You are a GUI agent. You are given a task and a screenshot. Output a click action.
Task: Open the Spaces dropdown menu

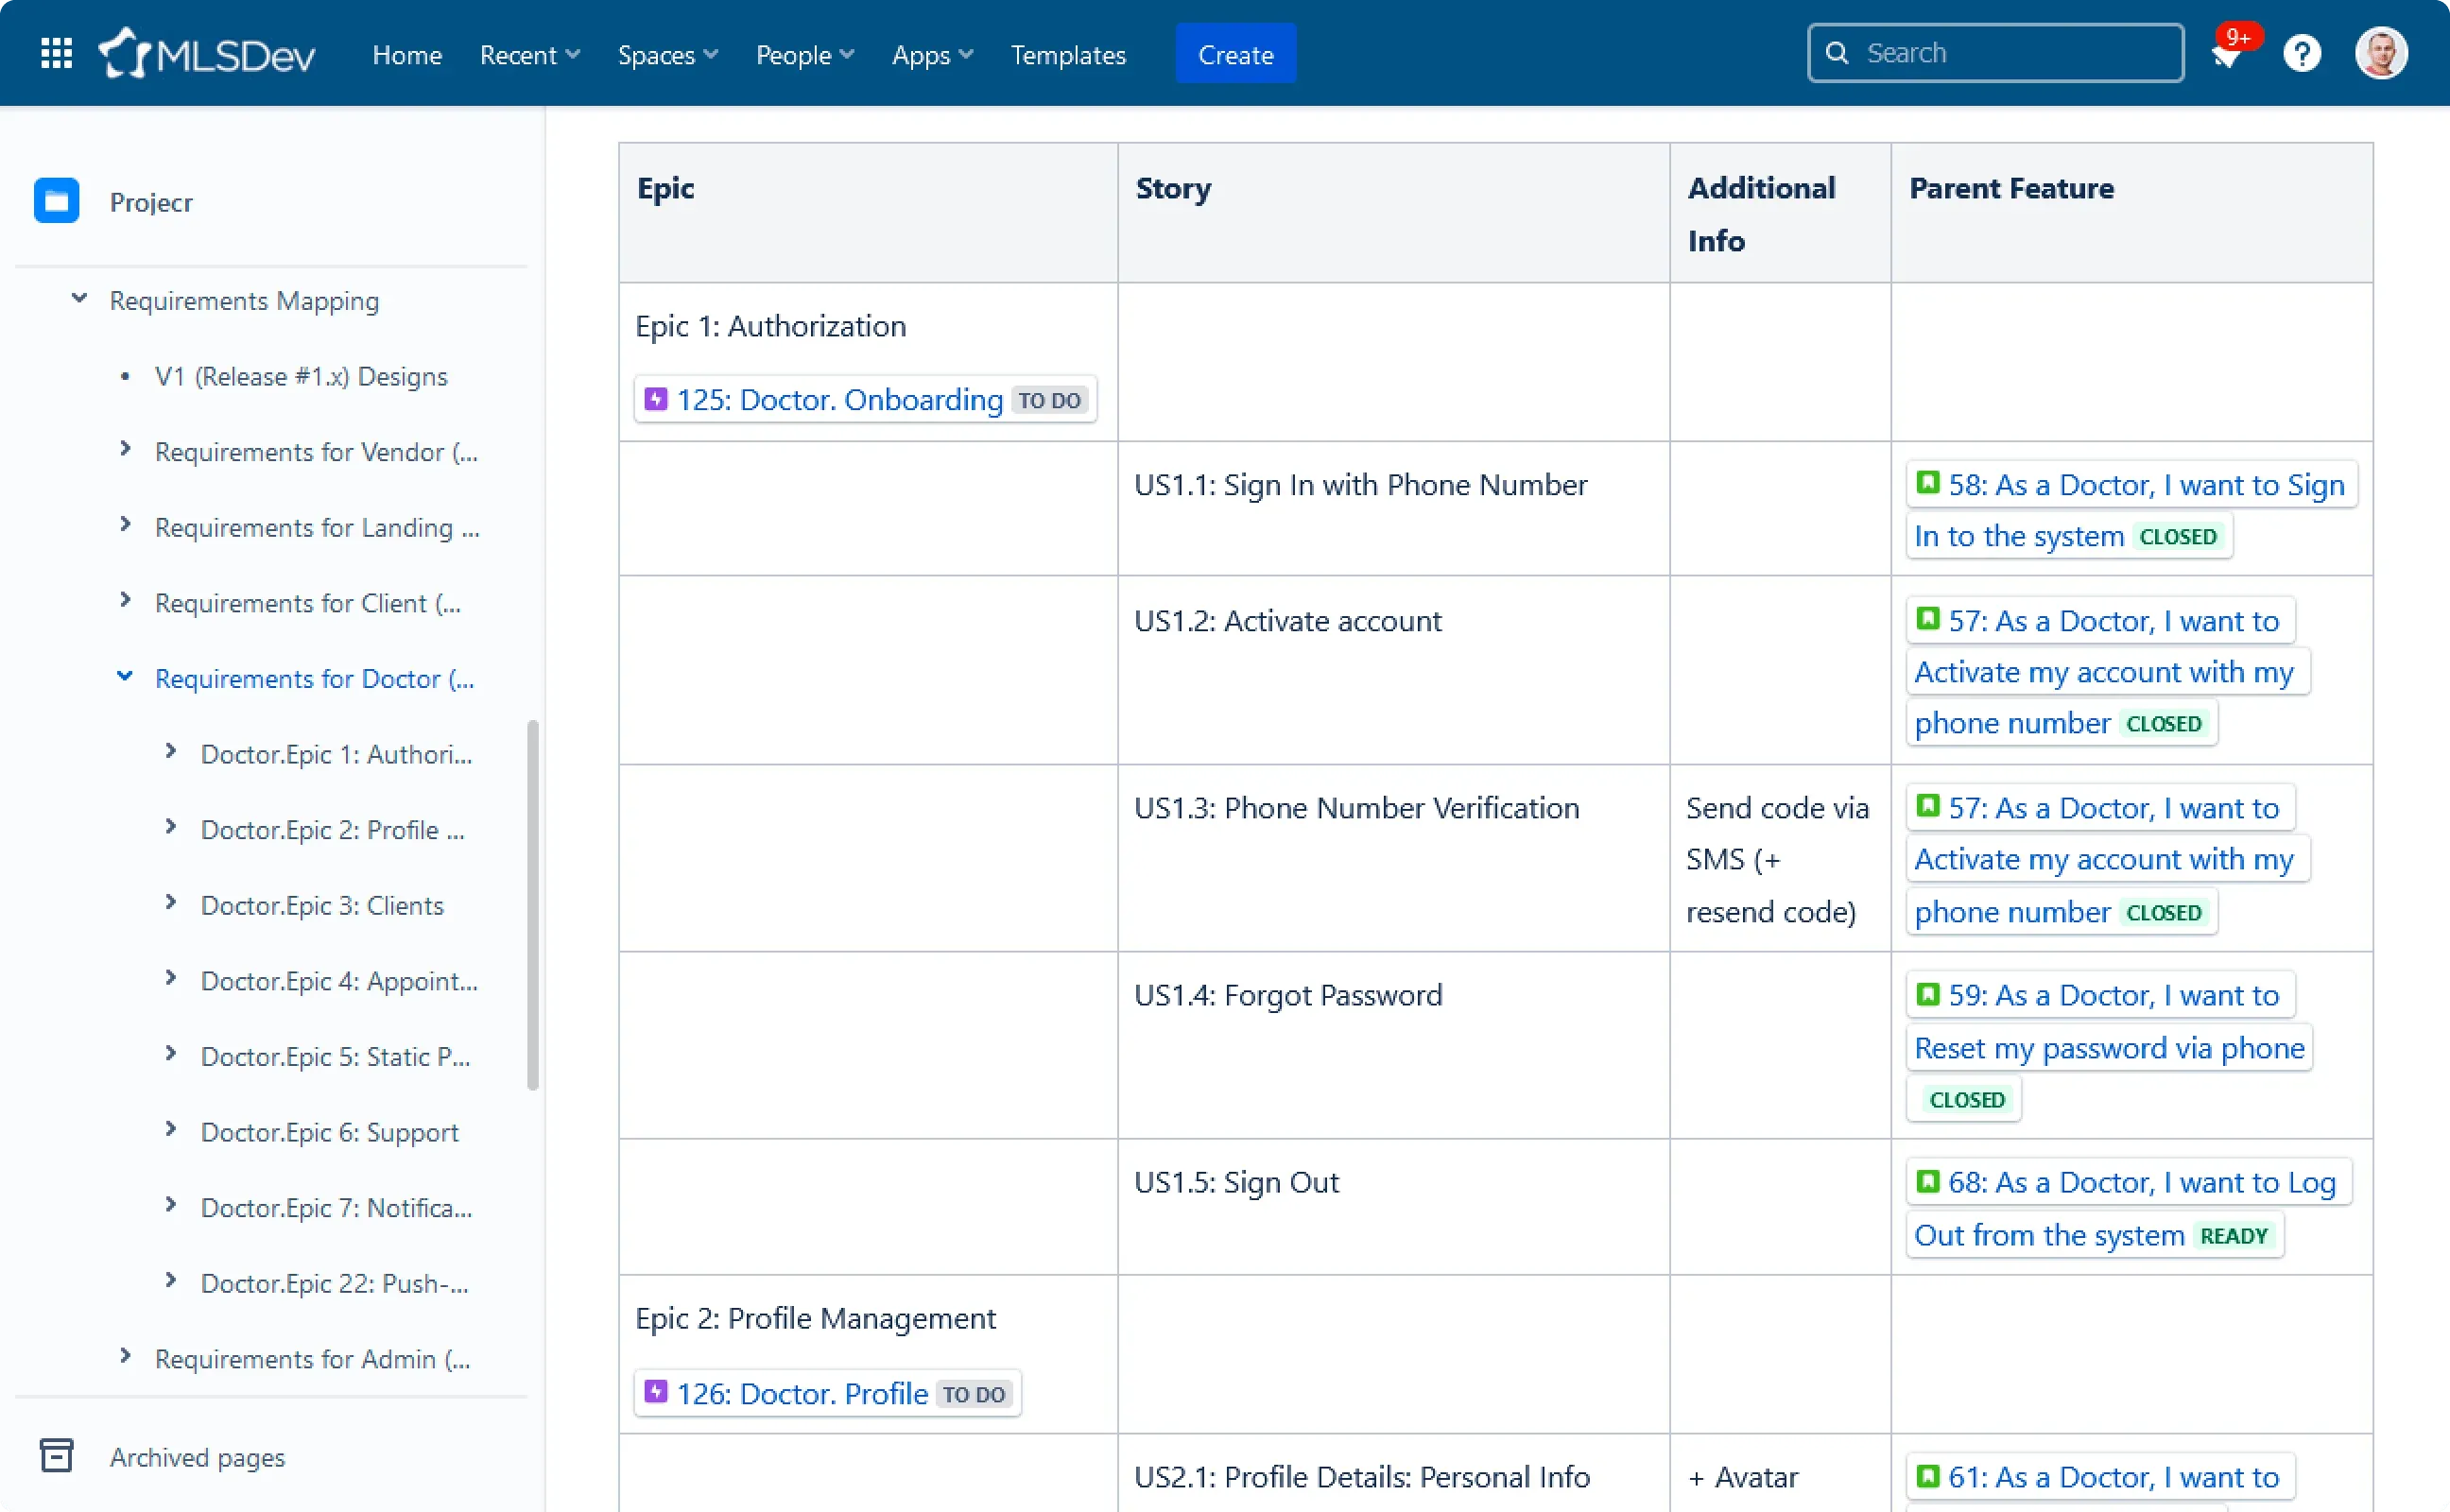pos(665,53)
